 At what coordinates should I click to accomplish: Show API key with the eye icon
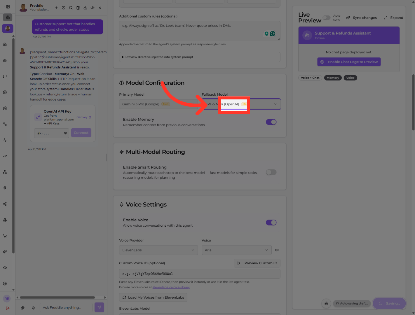65,133
